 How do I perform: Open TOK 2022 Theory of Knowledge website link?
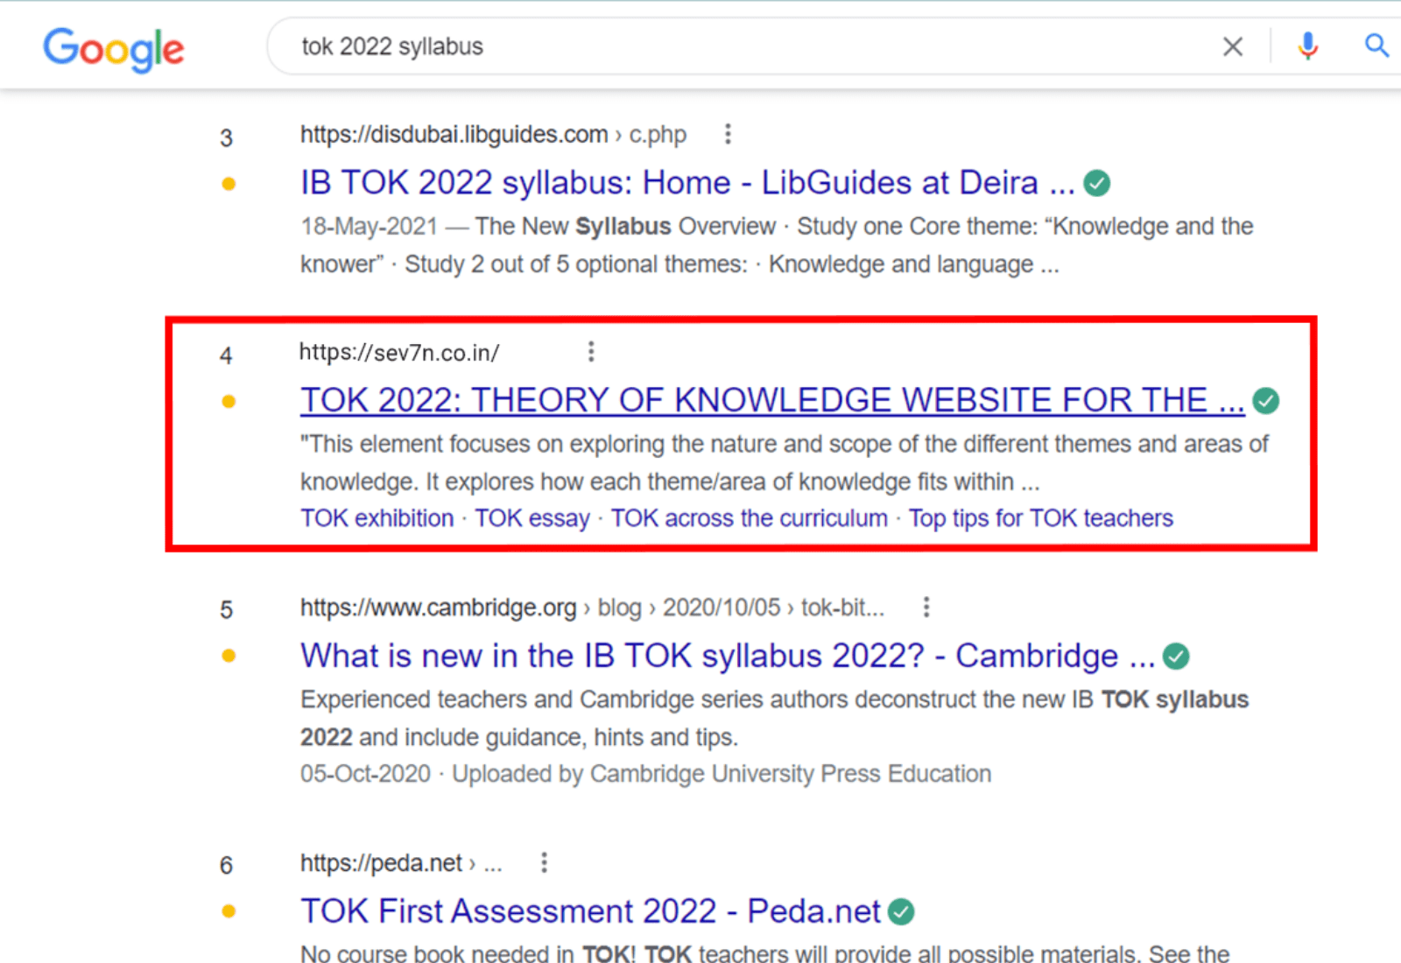click(771, 400)
